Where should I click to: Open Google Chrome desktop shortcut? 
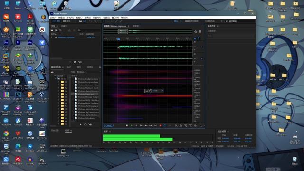pyautogui.click(x=6, y=135)
